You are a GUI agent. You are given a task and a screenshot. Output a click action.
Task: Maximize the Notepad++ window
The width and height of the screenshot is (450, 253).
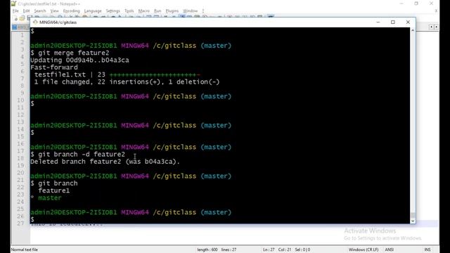[416, 4]
